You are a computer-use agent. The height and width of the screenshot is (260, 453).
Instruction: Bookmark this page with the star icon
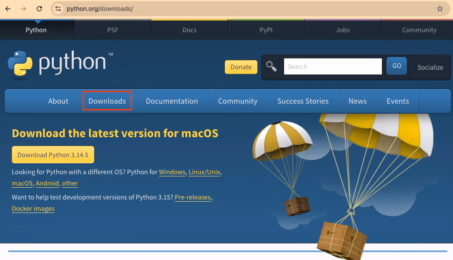(x=440, y=9)
